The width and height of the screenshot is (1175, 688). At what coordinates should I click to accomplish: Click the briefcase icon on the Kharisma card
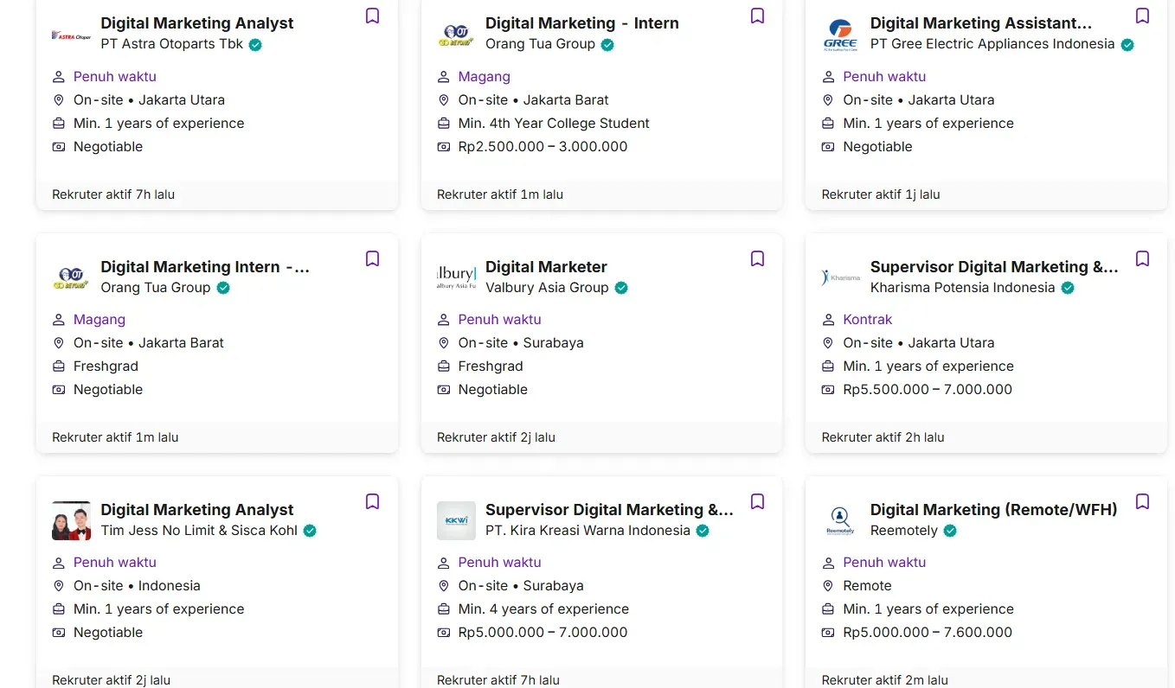tap(827, 366)
